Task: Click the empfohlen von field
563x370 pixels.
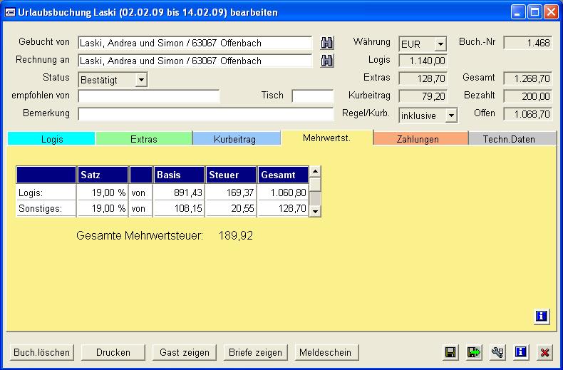Action: pos(149,96)
